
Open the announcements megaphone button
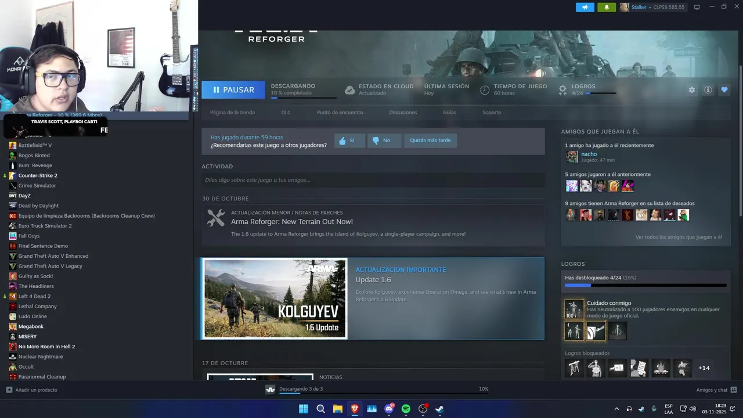(x=585, y=7)
